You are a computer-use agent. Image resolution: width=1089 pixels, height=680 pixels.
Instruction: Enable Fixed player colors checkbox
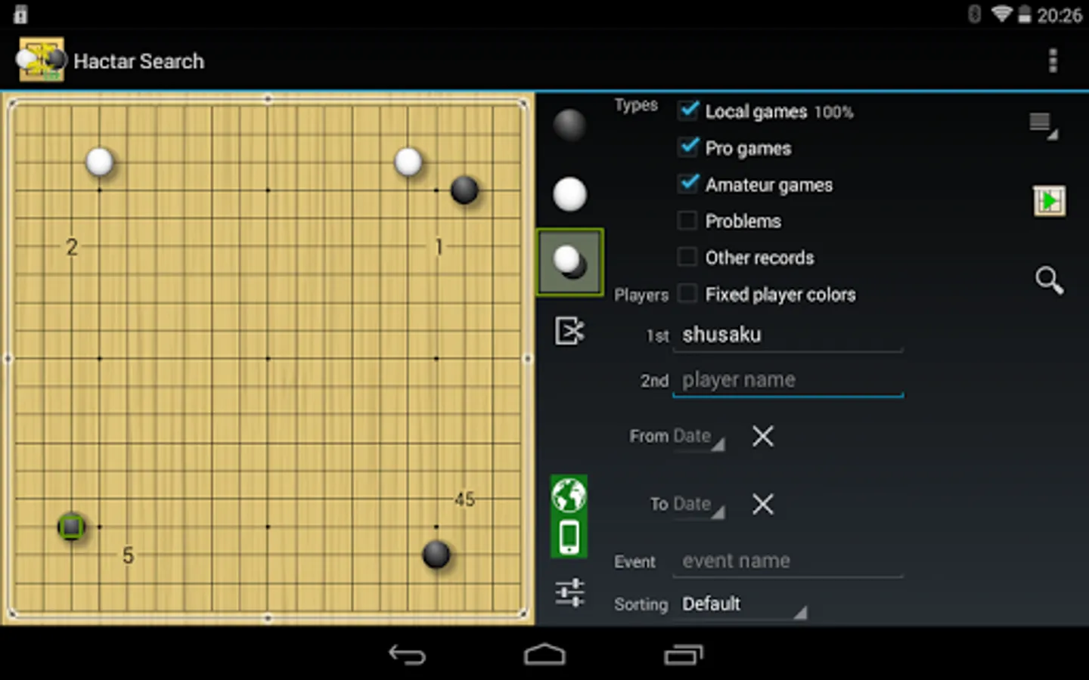point(687,294)
